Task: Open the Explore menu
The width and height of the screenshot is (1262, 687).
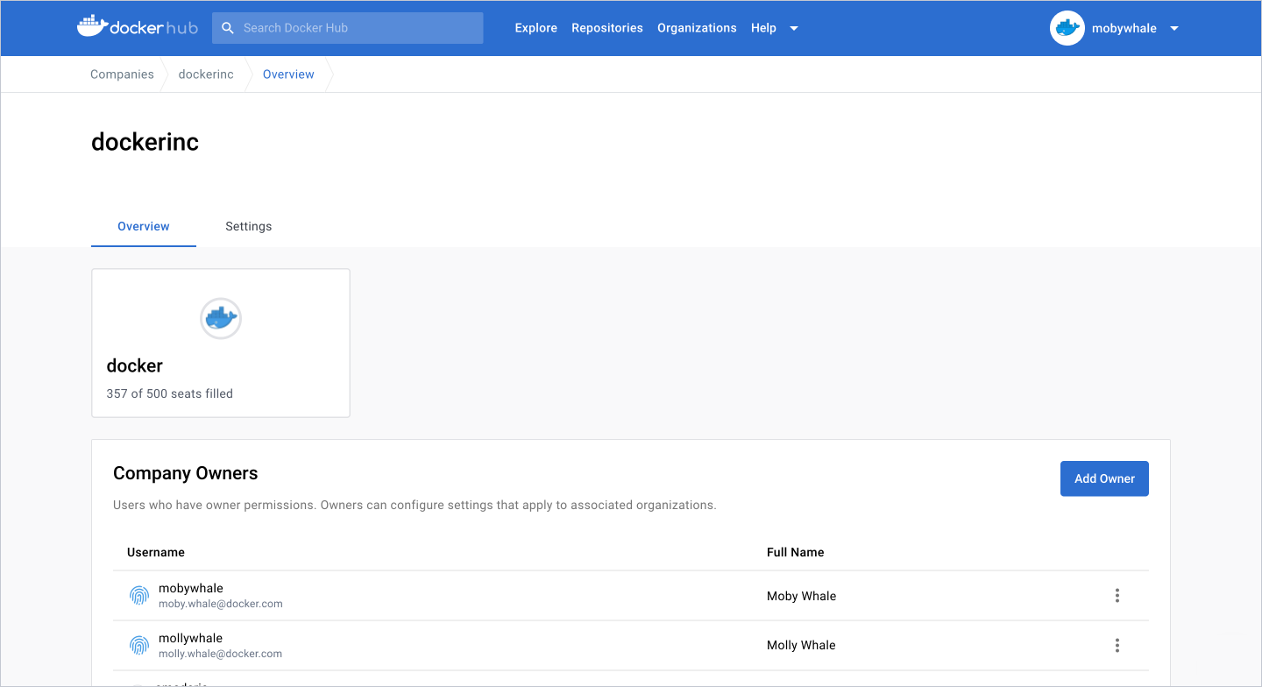Action: click(536, 28)
